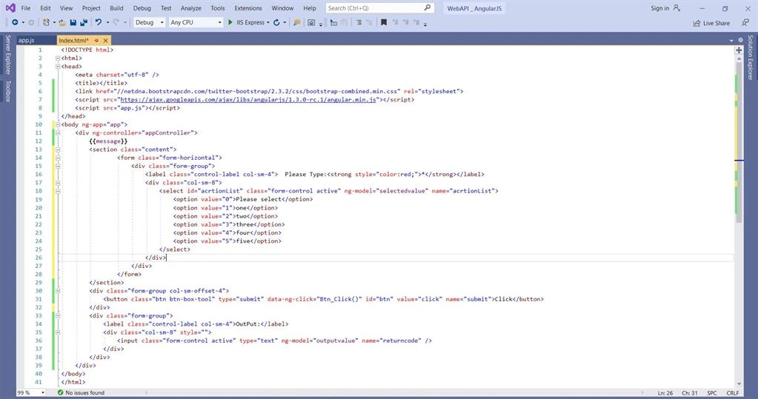758x399 pixels.
Task: Click the Visual Studio logo icon
Action: (x=10, y=8)
